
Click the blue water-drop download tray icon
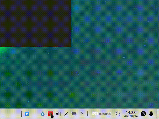point(43,114)
